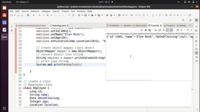Viewport: 200px width, 112px height.
Task: Click code line 'System.out.println(empJson);'
Action: point(59,64)
